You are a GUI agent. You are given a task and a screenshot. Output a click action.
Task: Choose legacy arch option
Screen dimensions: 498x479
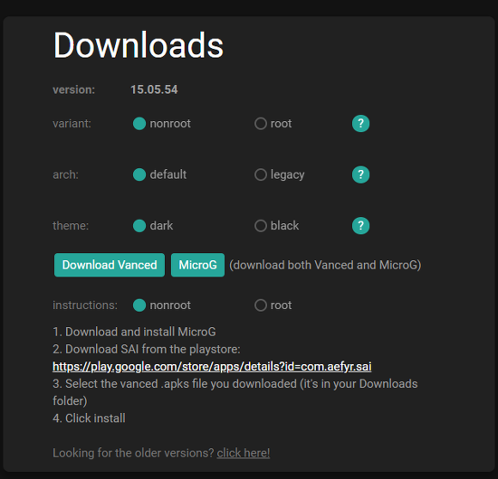tap(260, 174)
